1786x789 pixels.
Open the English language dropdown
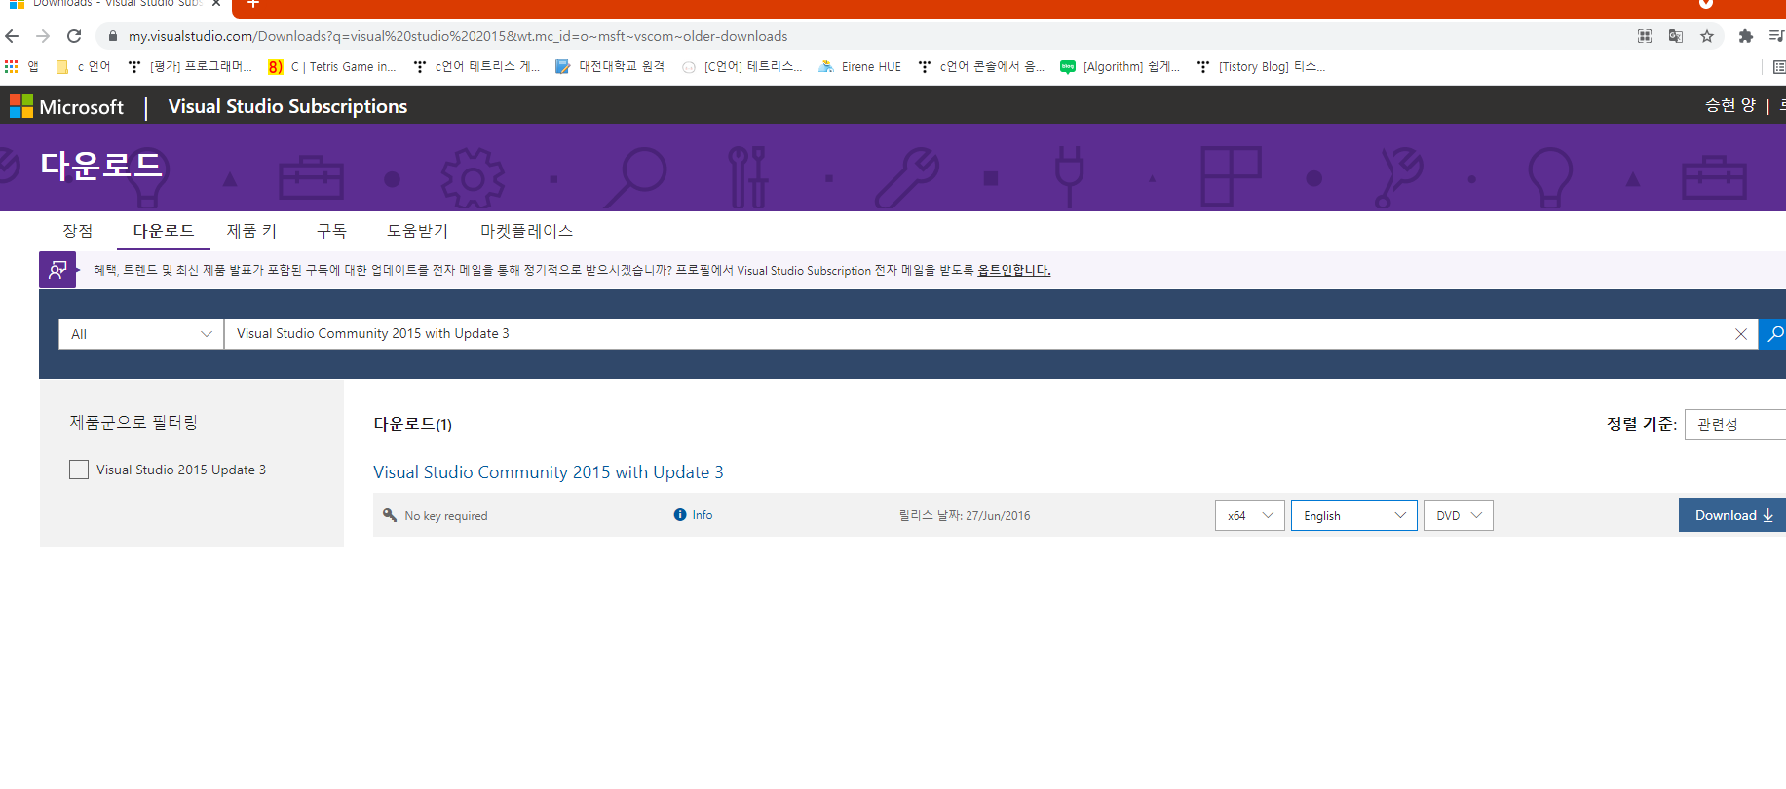click(x=1354, y=515)
